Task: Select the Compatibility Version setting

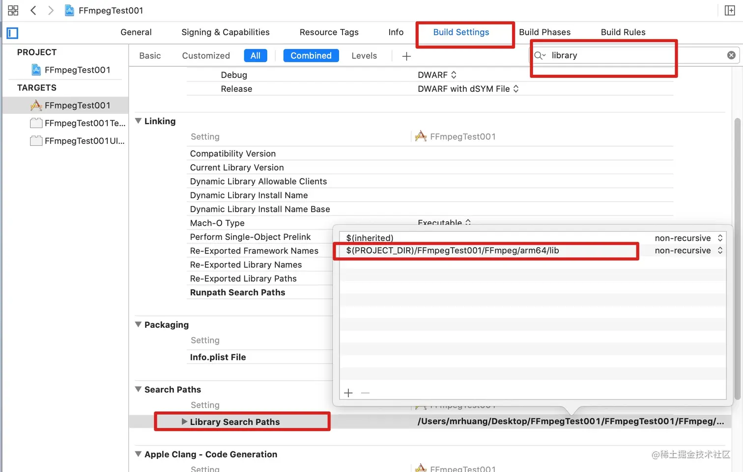Action: point(233,154)
